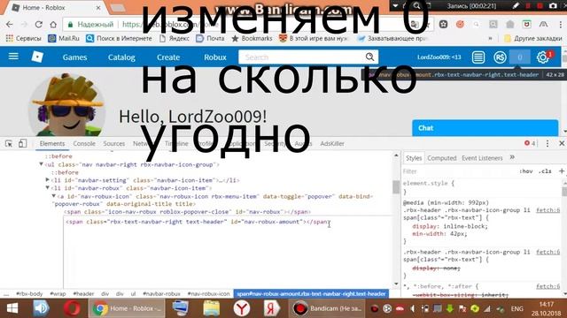
Task: Toggle the :hov element state panel
Action: click(x=525, y=171)
